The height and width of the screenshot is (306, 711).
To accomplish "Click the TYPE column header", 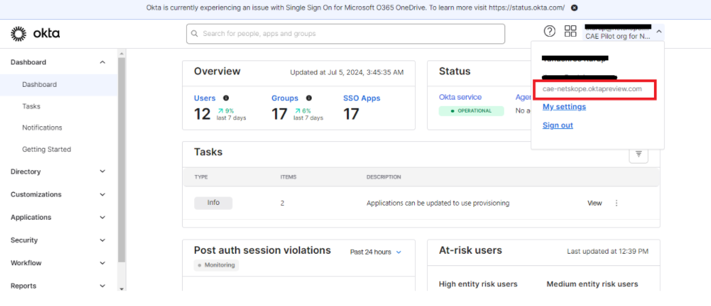I will [x=201, y=177].
